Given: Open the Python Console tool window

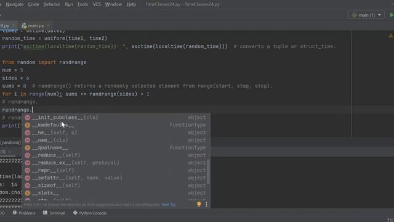Looking at the screenshot, I should 90,213.
